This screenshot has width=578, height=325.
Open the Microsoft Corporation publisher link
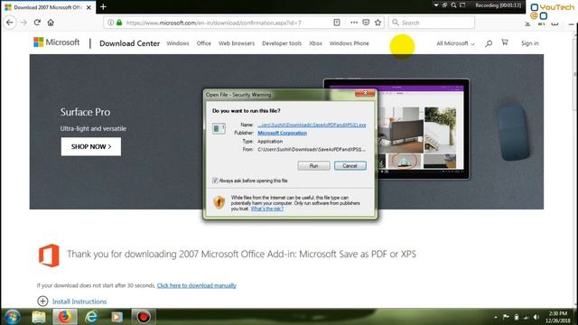[x=282, y=133]
